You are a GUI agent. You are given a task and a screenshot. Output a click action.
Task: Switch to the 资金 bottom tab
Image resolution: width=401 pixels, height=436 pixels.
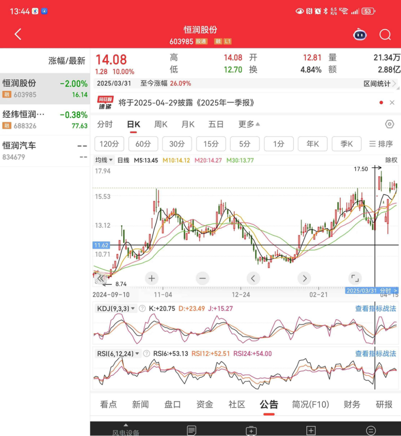point(205,404)
